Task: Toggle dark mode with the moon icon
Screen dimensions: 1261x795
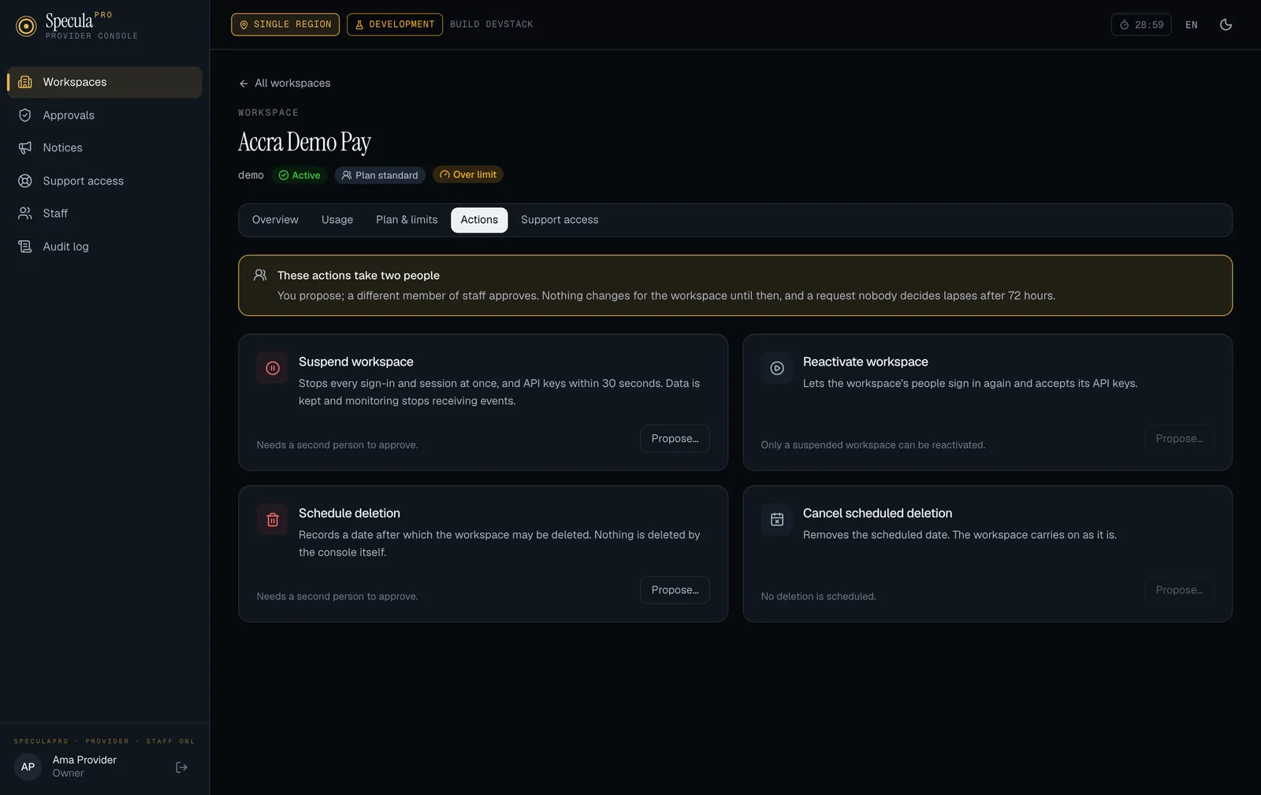Action: coord(1226,24)
